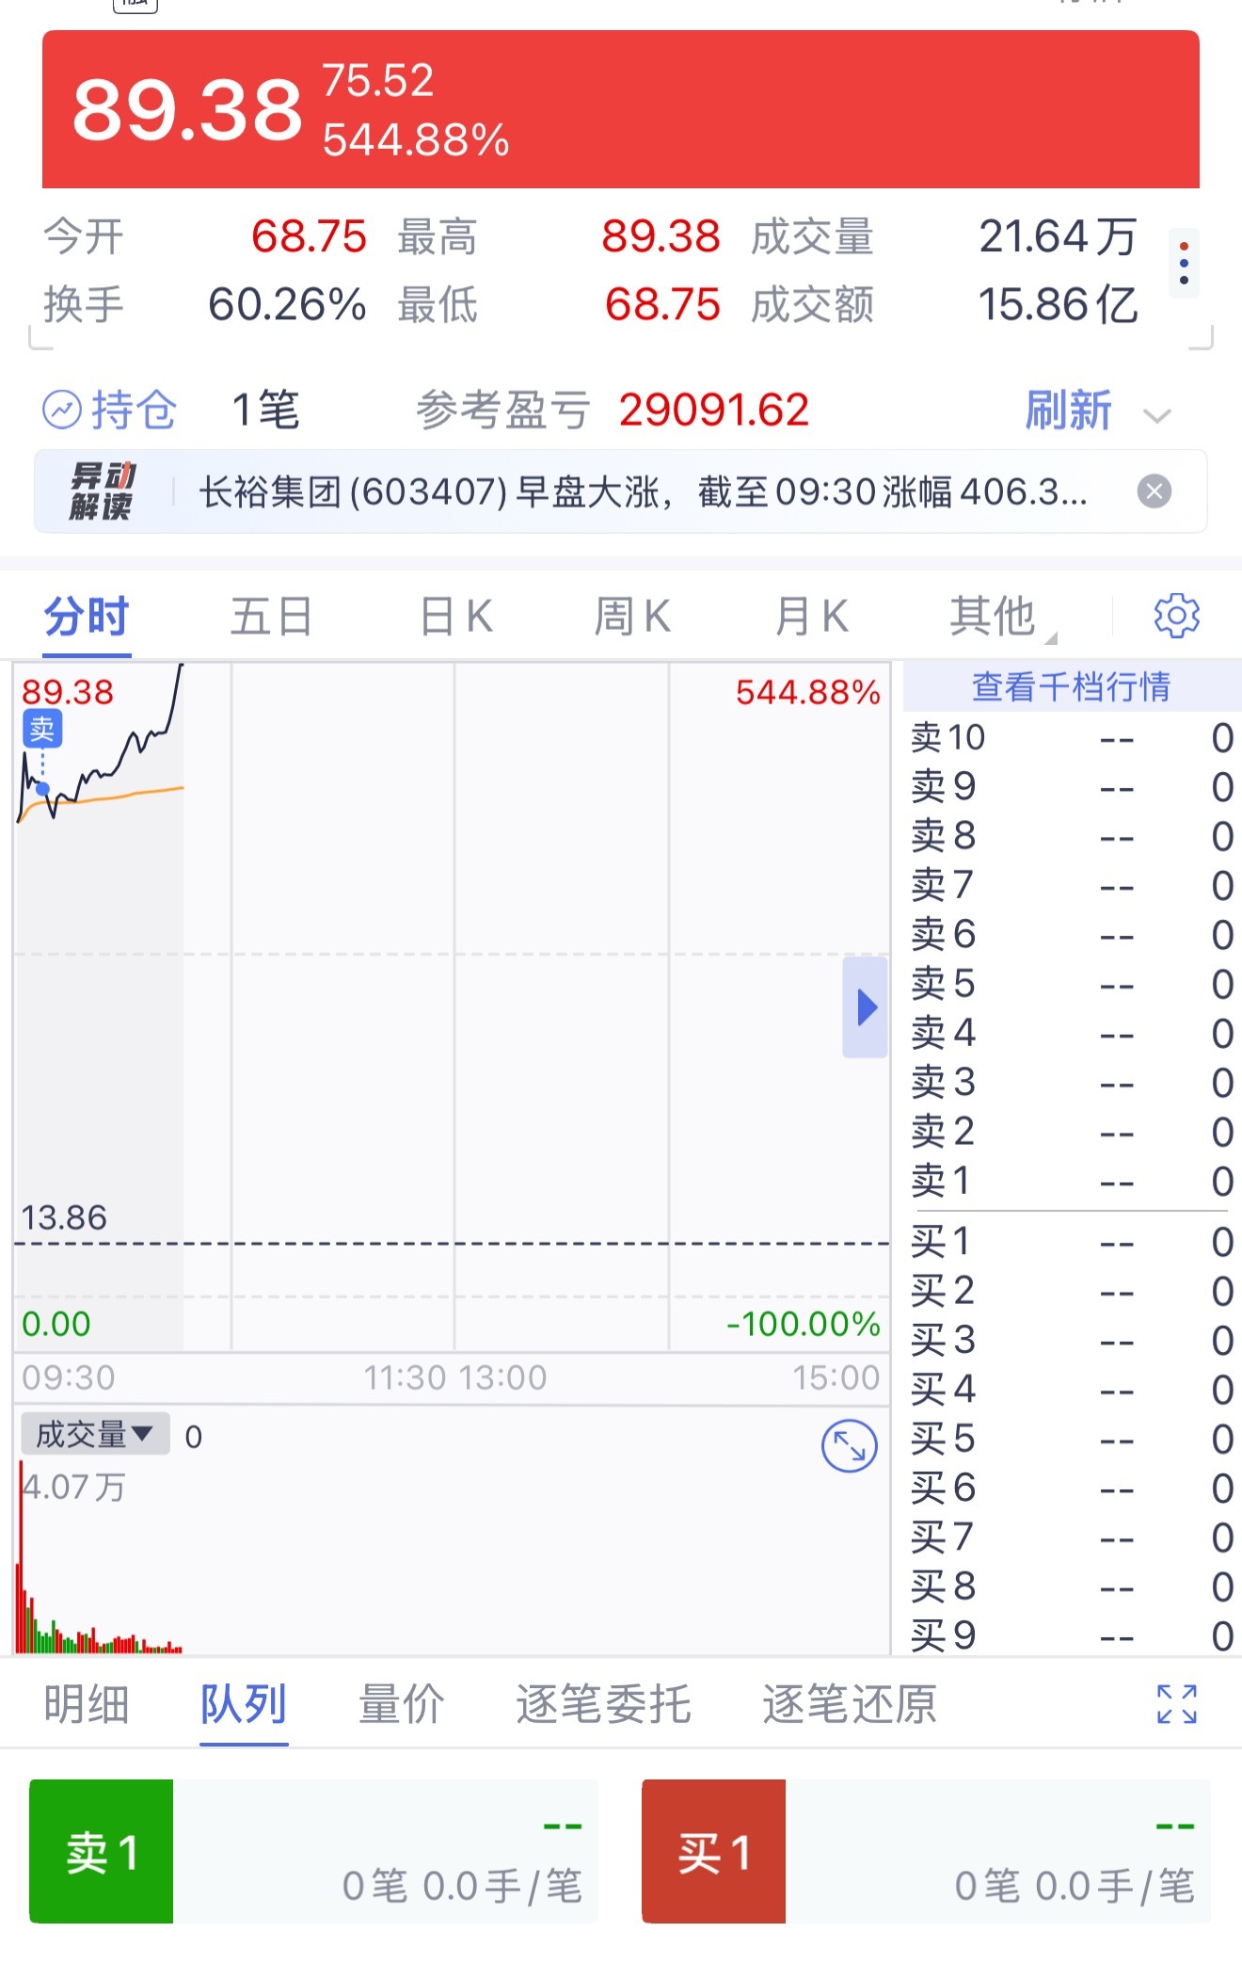Open 查看千档行情 link

click(x=1072, y=686)
